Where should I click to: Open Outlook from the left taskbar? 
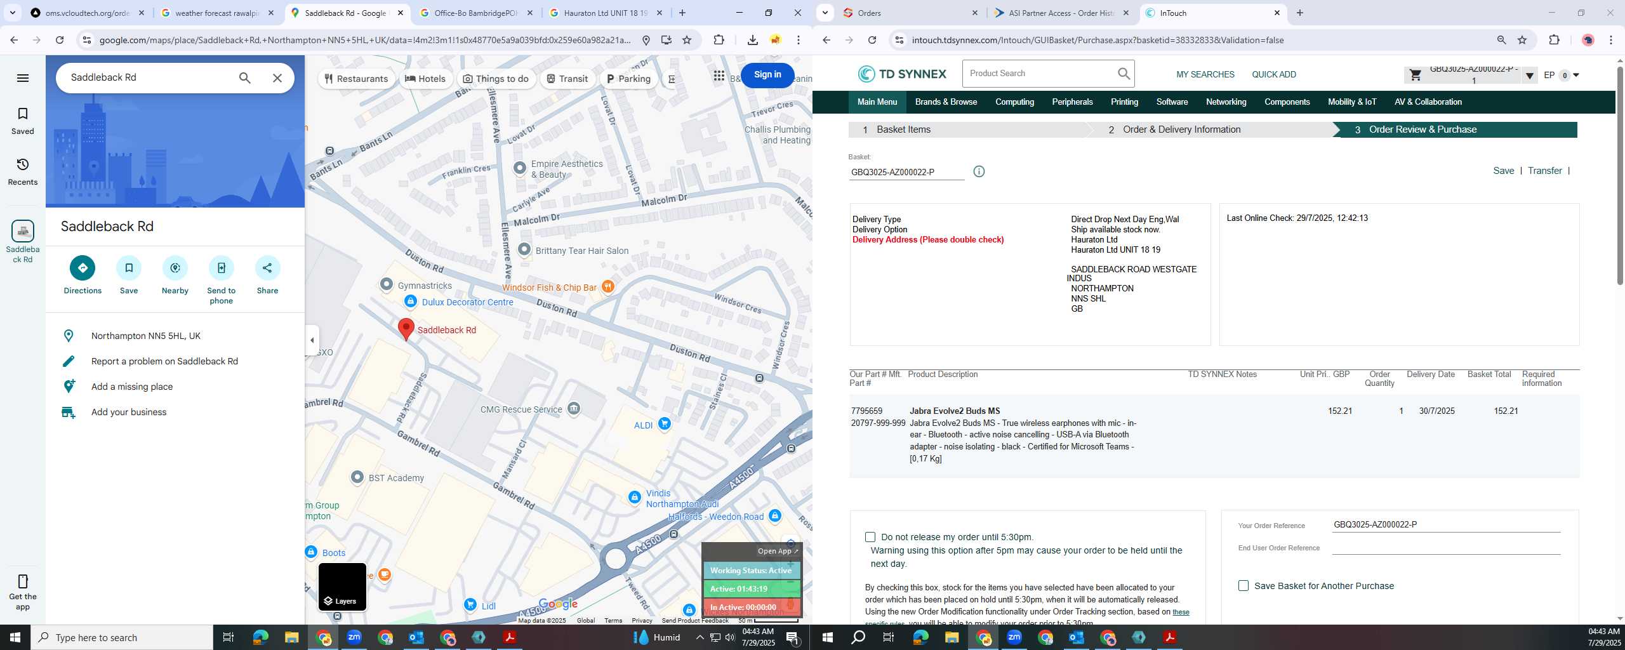click(x=416, y=637)
